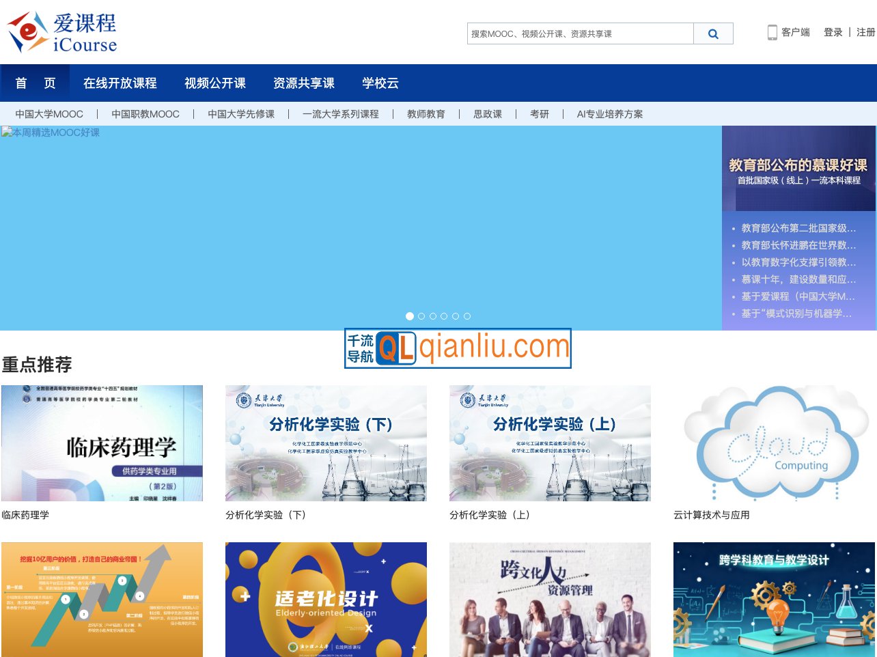Open the 学校云 nav item
This screenshot has width=877, height=657.
pos(380,83)
